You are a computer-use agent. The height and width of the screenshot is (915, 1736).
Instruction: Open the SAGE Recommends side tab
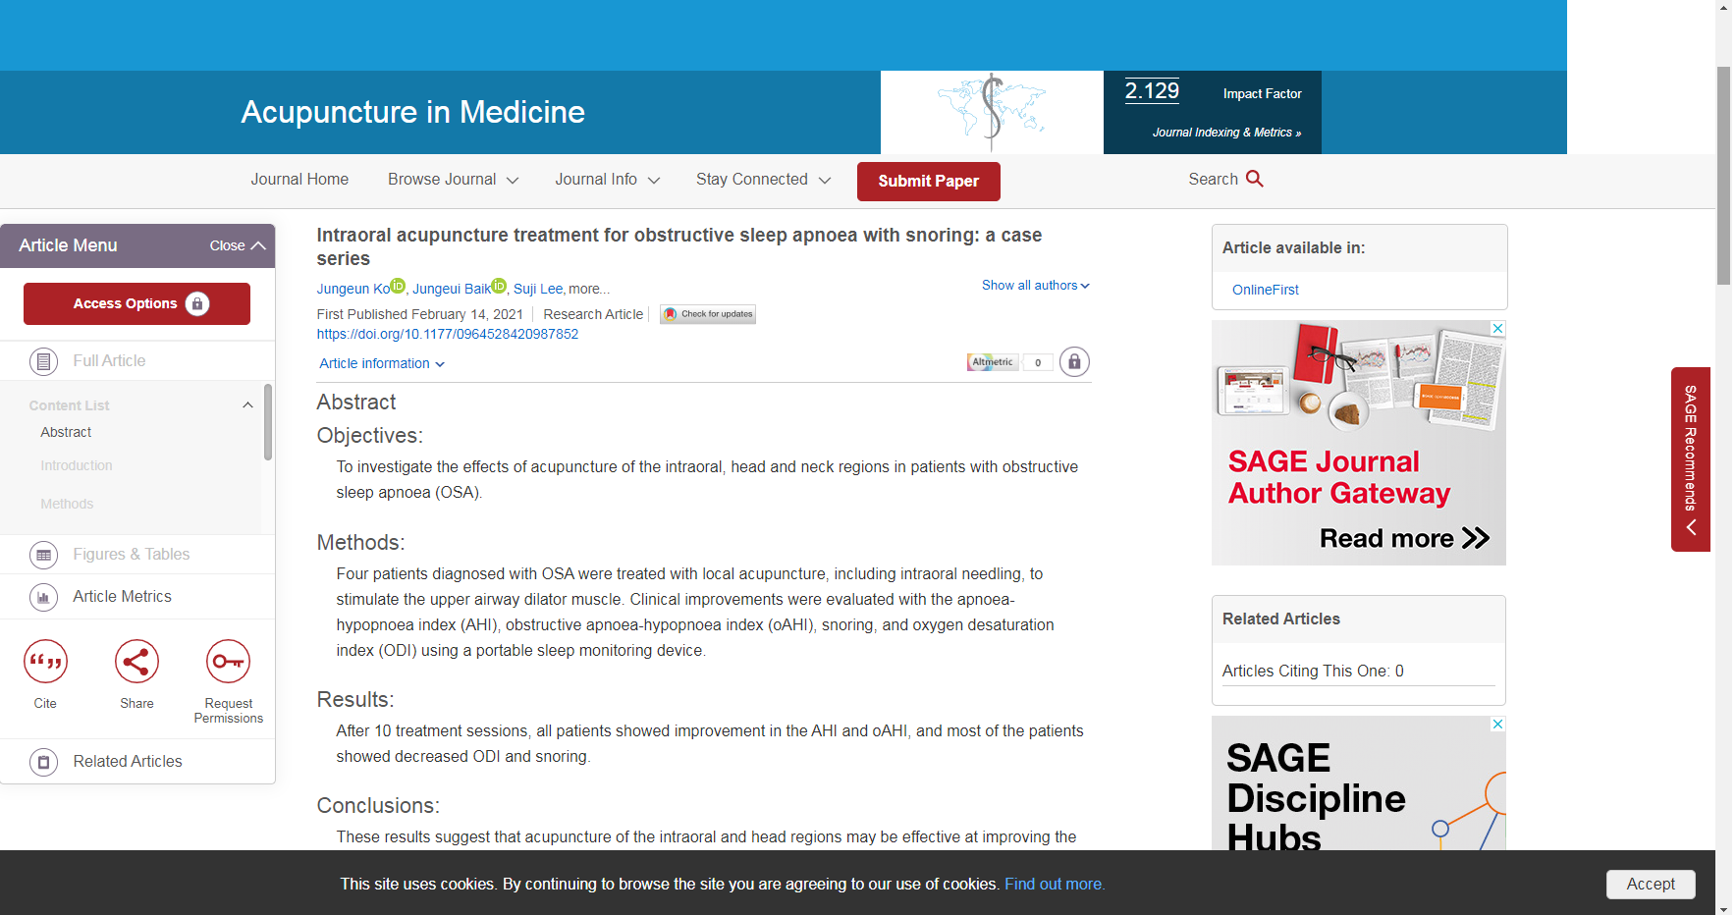[x=1690, y=458]
